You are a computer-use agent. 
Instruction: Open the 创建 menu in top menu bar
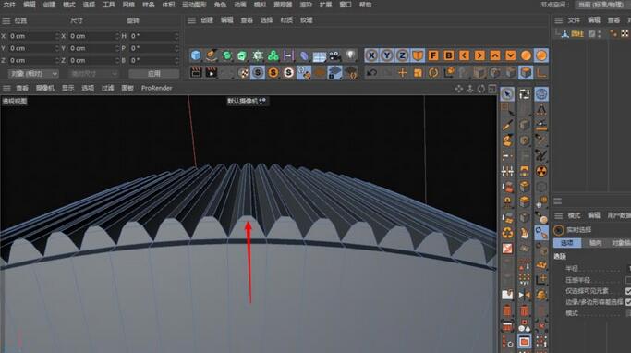pos(49,5)
